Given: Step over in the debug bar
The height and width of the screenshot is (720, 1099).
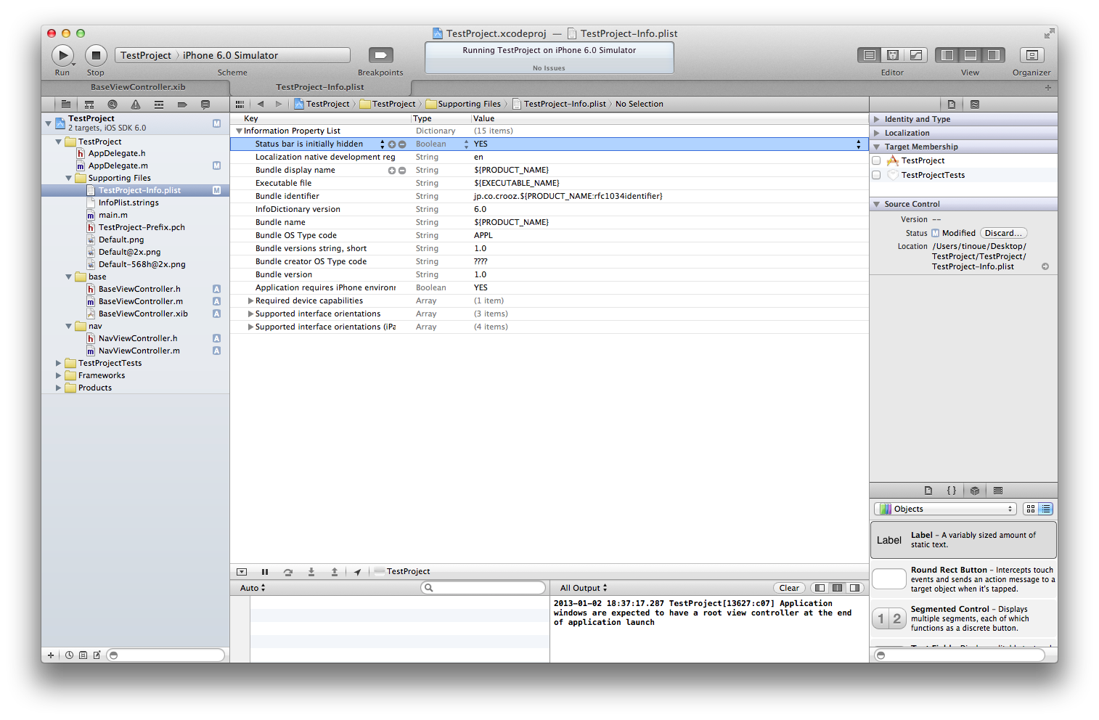Looking at the screenshot, I should coord(288,572).
